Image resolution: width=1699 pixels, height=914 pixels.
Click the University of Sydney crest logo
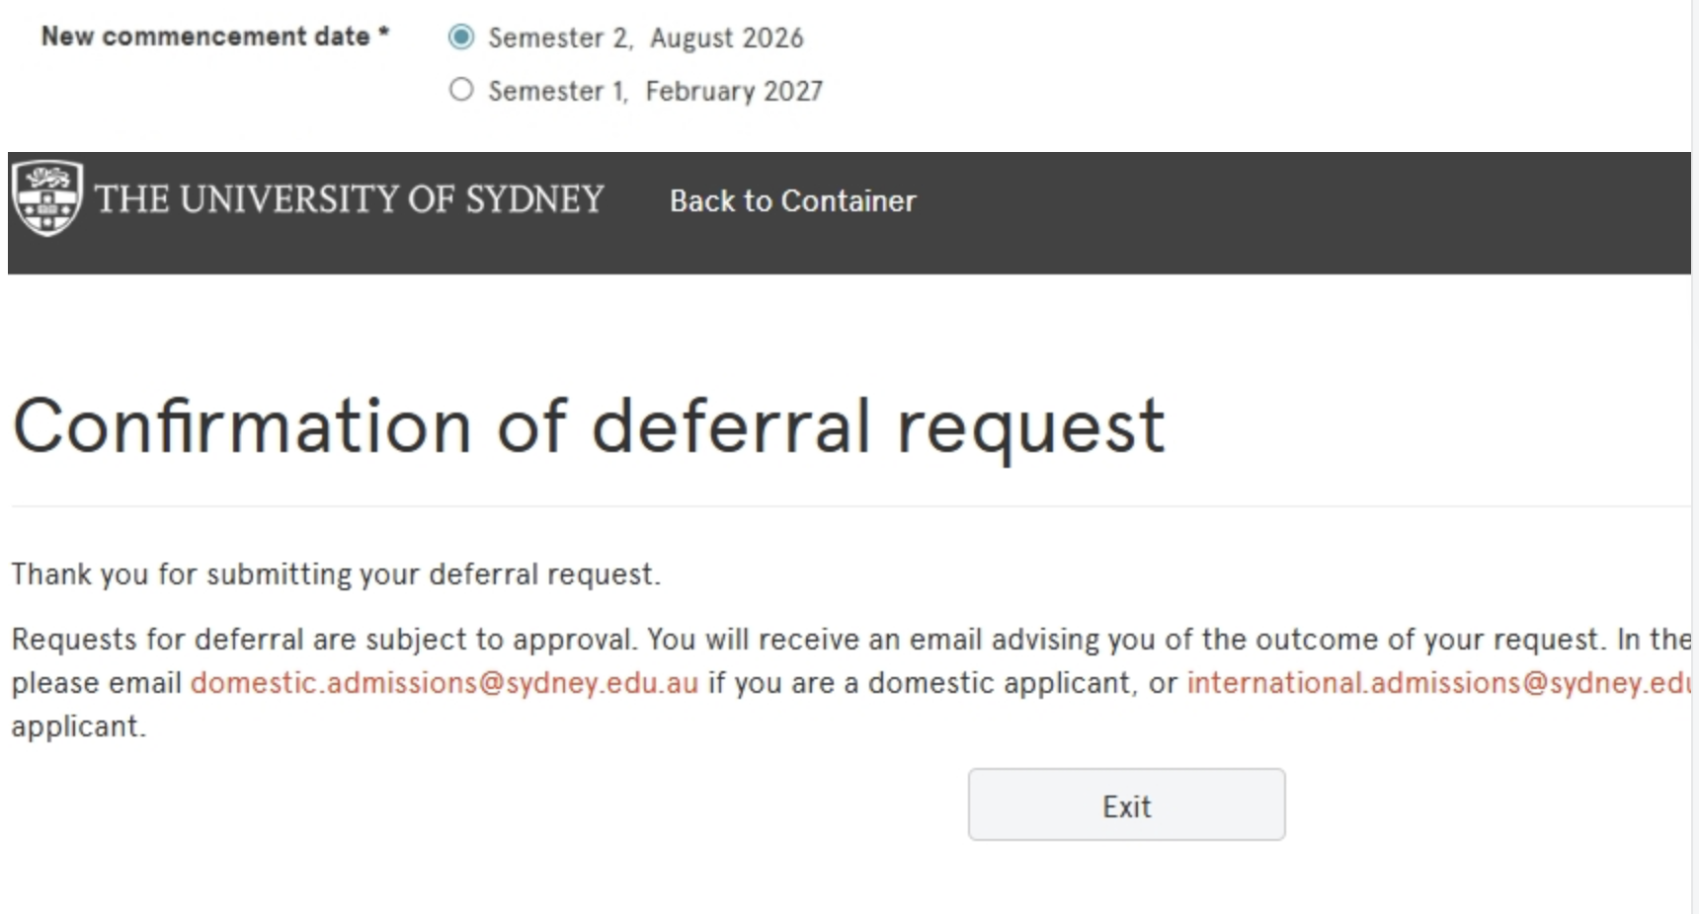coord(46,198)
